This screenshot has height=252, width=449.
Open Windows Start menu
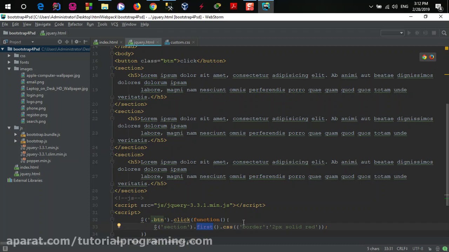pyautogui.click(x=8, y=6)
